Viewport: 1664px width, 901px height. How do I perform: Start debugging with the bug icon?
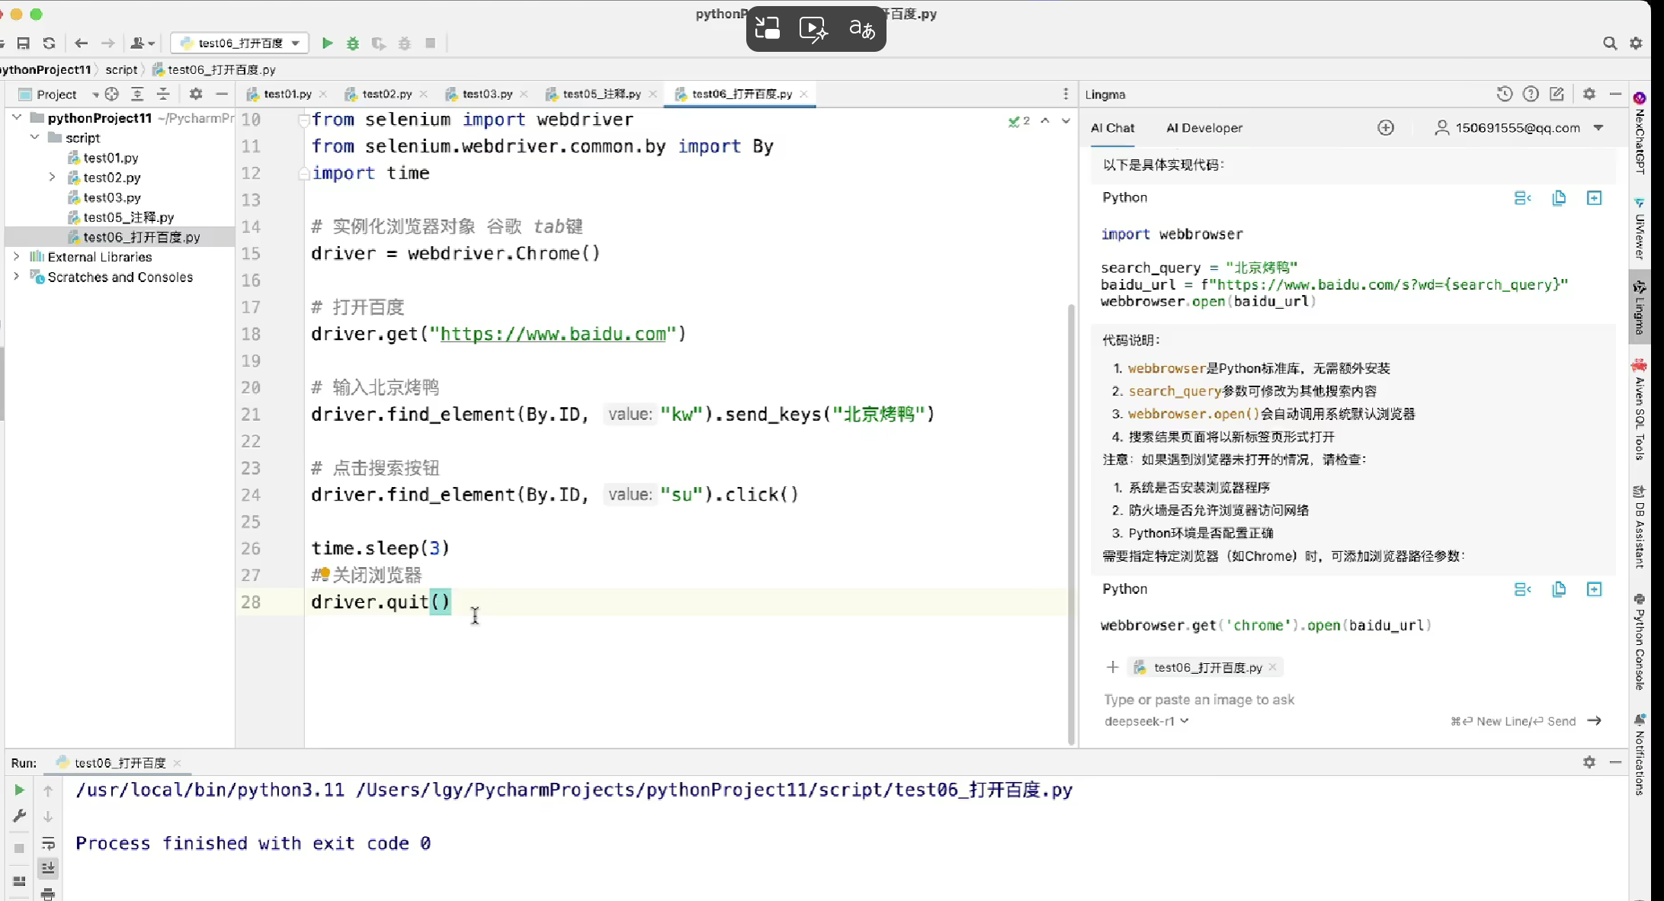353,43
